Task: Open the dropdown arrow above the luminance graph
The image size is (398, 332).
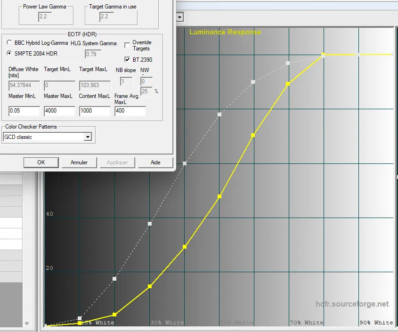Action: click(180, 17)
